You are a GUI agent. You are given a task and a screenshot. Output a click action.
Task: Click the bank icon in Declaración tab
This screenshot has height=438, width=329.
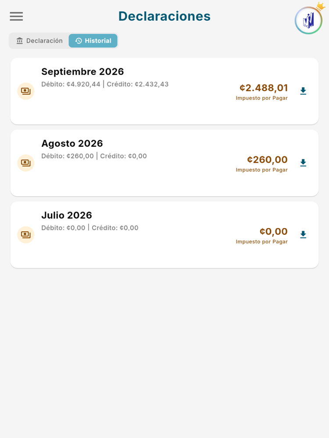[20, 41]
